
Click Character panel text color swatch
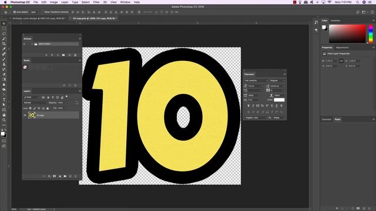pos(279,100)
